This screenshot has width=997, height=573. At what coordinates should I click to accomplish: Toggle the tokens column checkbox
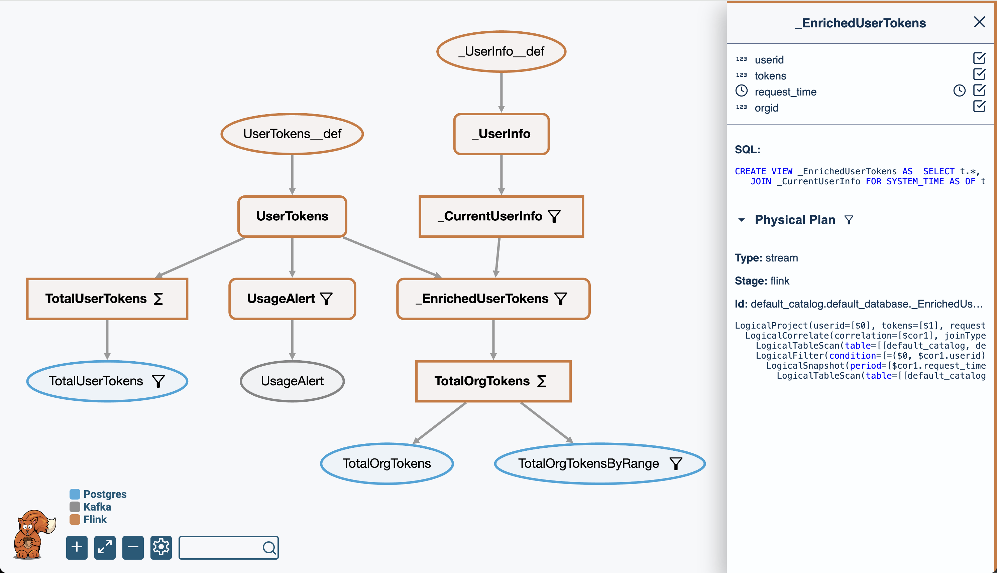979,74
